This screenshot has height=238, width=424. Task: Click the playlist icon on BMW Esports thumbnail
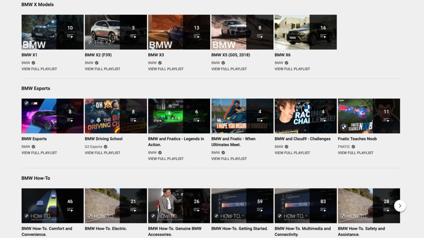[x=70, y=120]
